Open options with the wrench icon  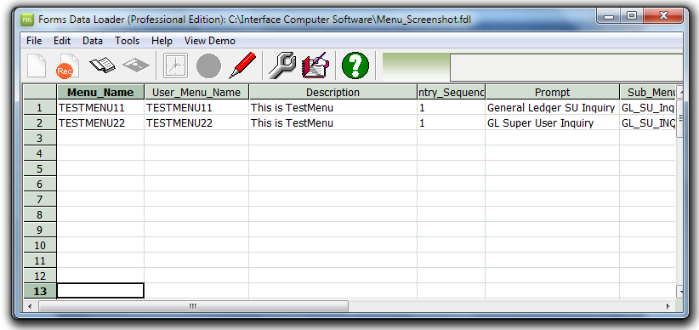282,65
